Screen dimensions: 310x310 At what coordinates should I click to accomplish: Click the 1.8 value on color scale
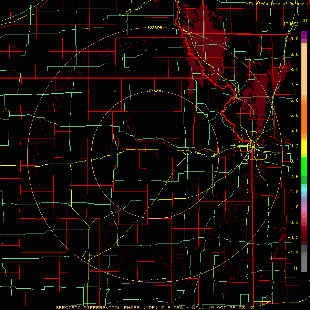(294, 192)
